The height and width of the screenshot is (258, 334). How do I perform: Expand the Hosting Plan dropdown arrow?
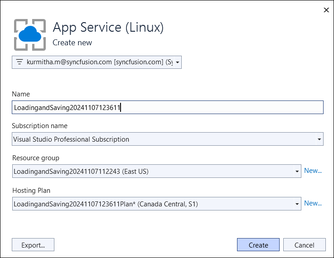click(297, 204)
